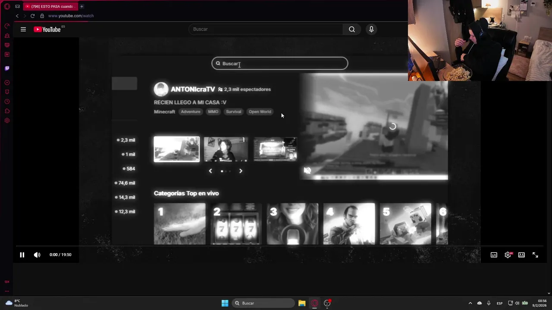Click ANTONIcraTV channel avatar

pos(161,89)
